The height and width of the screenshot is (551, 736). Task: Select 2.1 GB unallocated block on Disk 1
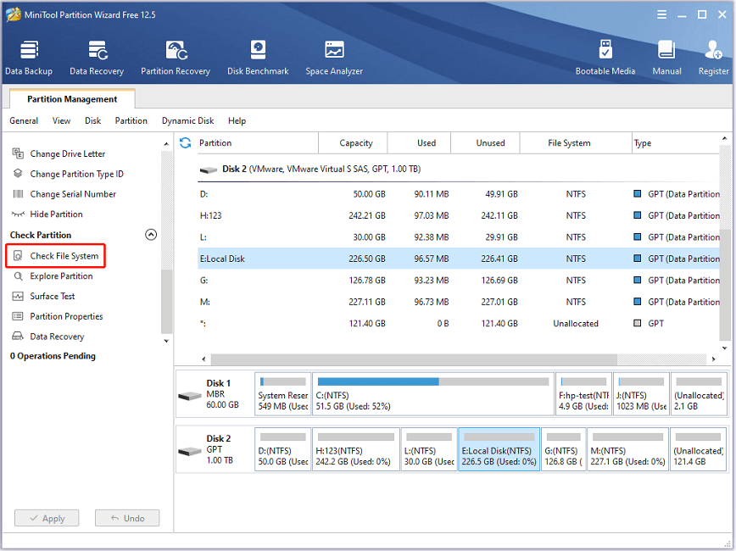click(x=699, y=394)
